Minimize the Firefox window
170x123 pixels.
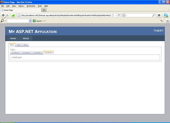tap(160, 2)
